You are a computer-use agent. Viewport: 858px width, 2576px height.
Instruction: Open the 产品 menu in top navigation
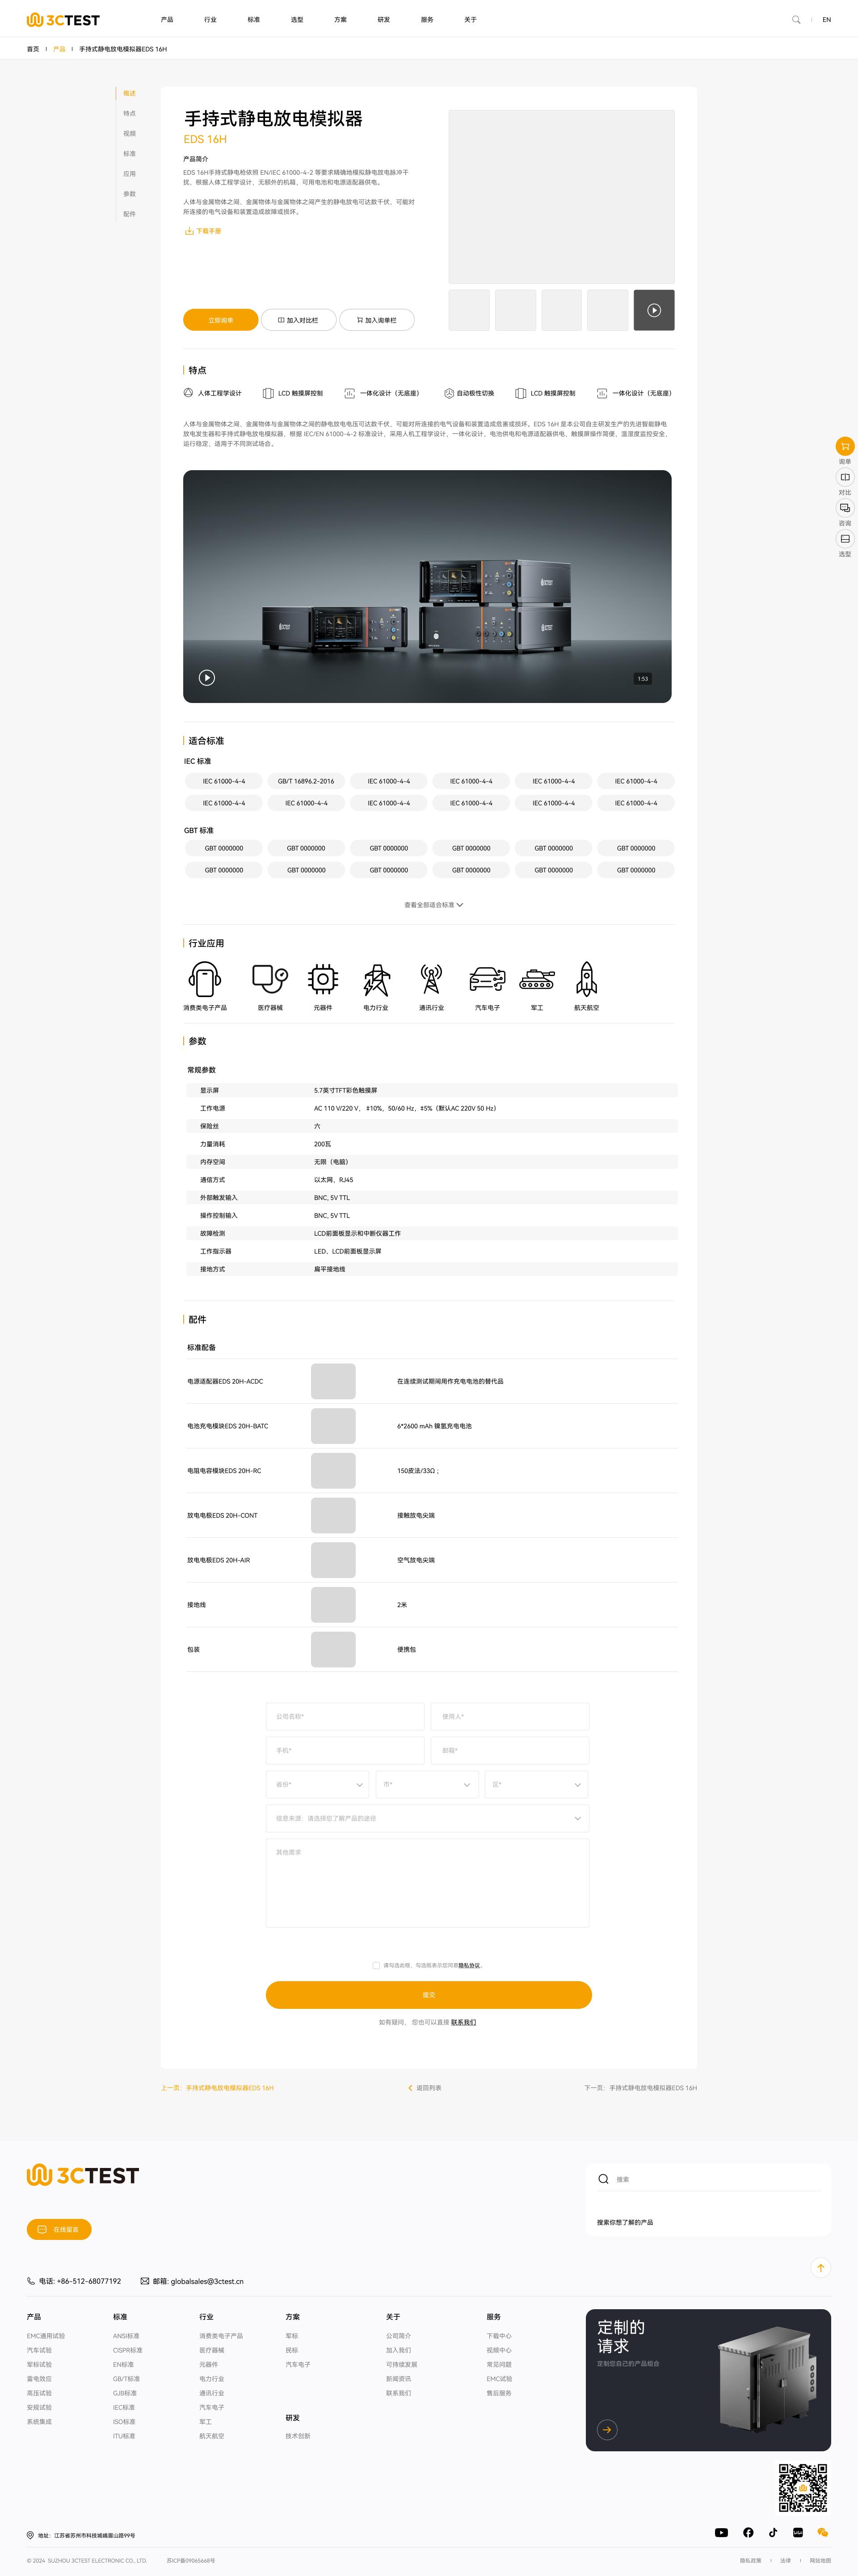click(x=167, y=20)
